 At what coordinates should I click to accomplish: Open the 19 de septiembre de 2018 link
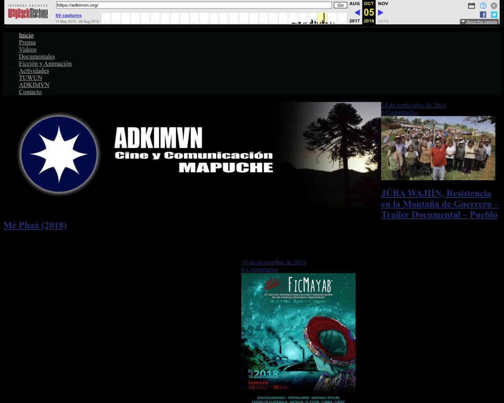274,262
